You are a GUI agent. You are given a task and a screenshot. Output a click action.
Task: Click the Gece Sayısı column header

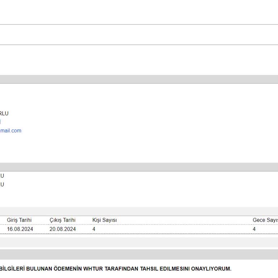[x=265, y=220]
